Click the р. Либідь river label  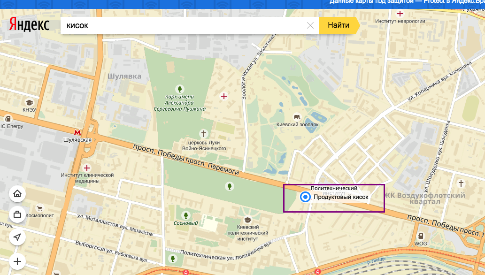coord(376,261)
